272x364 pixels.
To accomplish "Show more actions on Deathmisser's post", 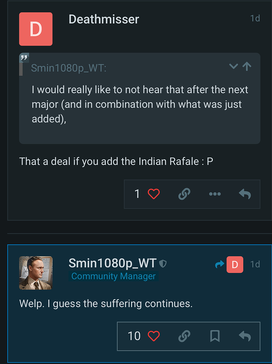I will click(x=215, y=194).
